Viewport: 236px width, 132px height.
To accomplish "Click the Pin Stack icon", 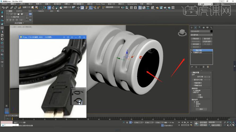I will tap(192, 67).
